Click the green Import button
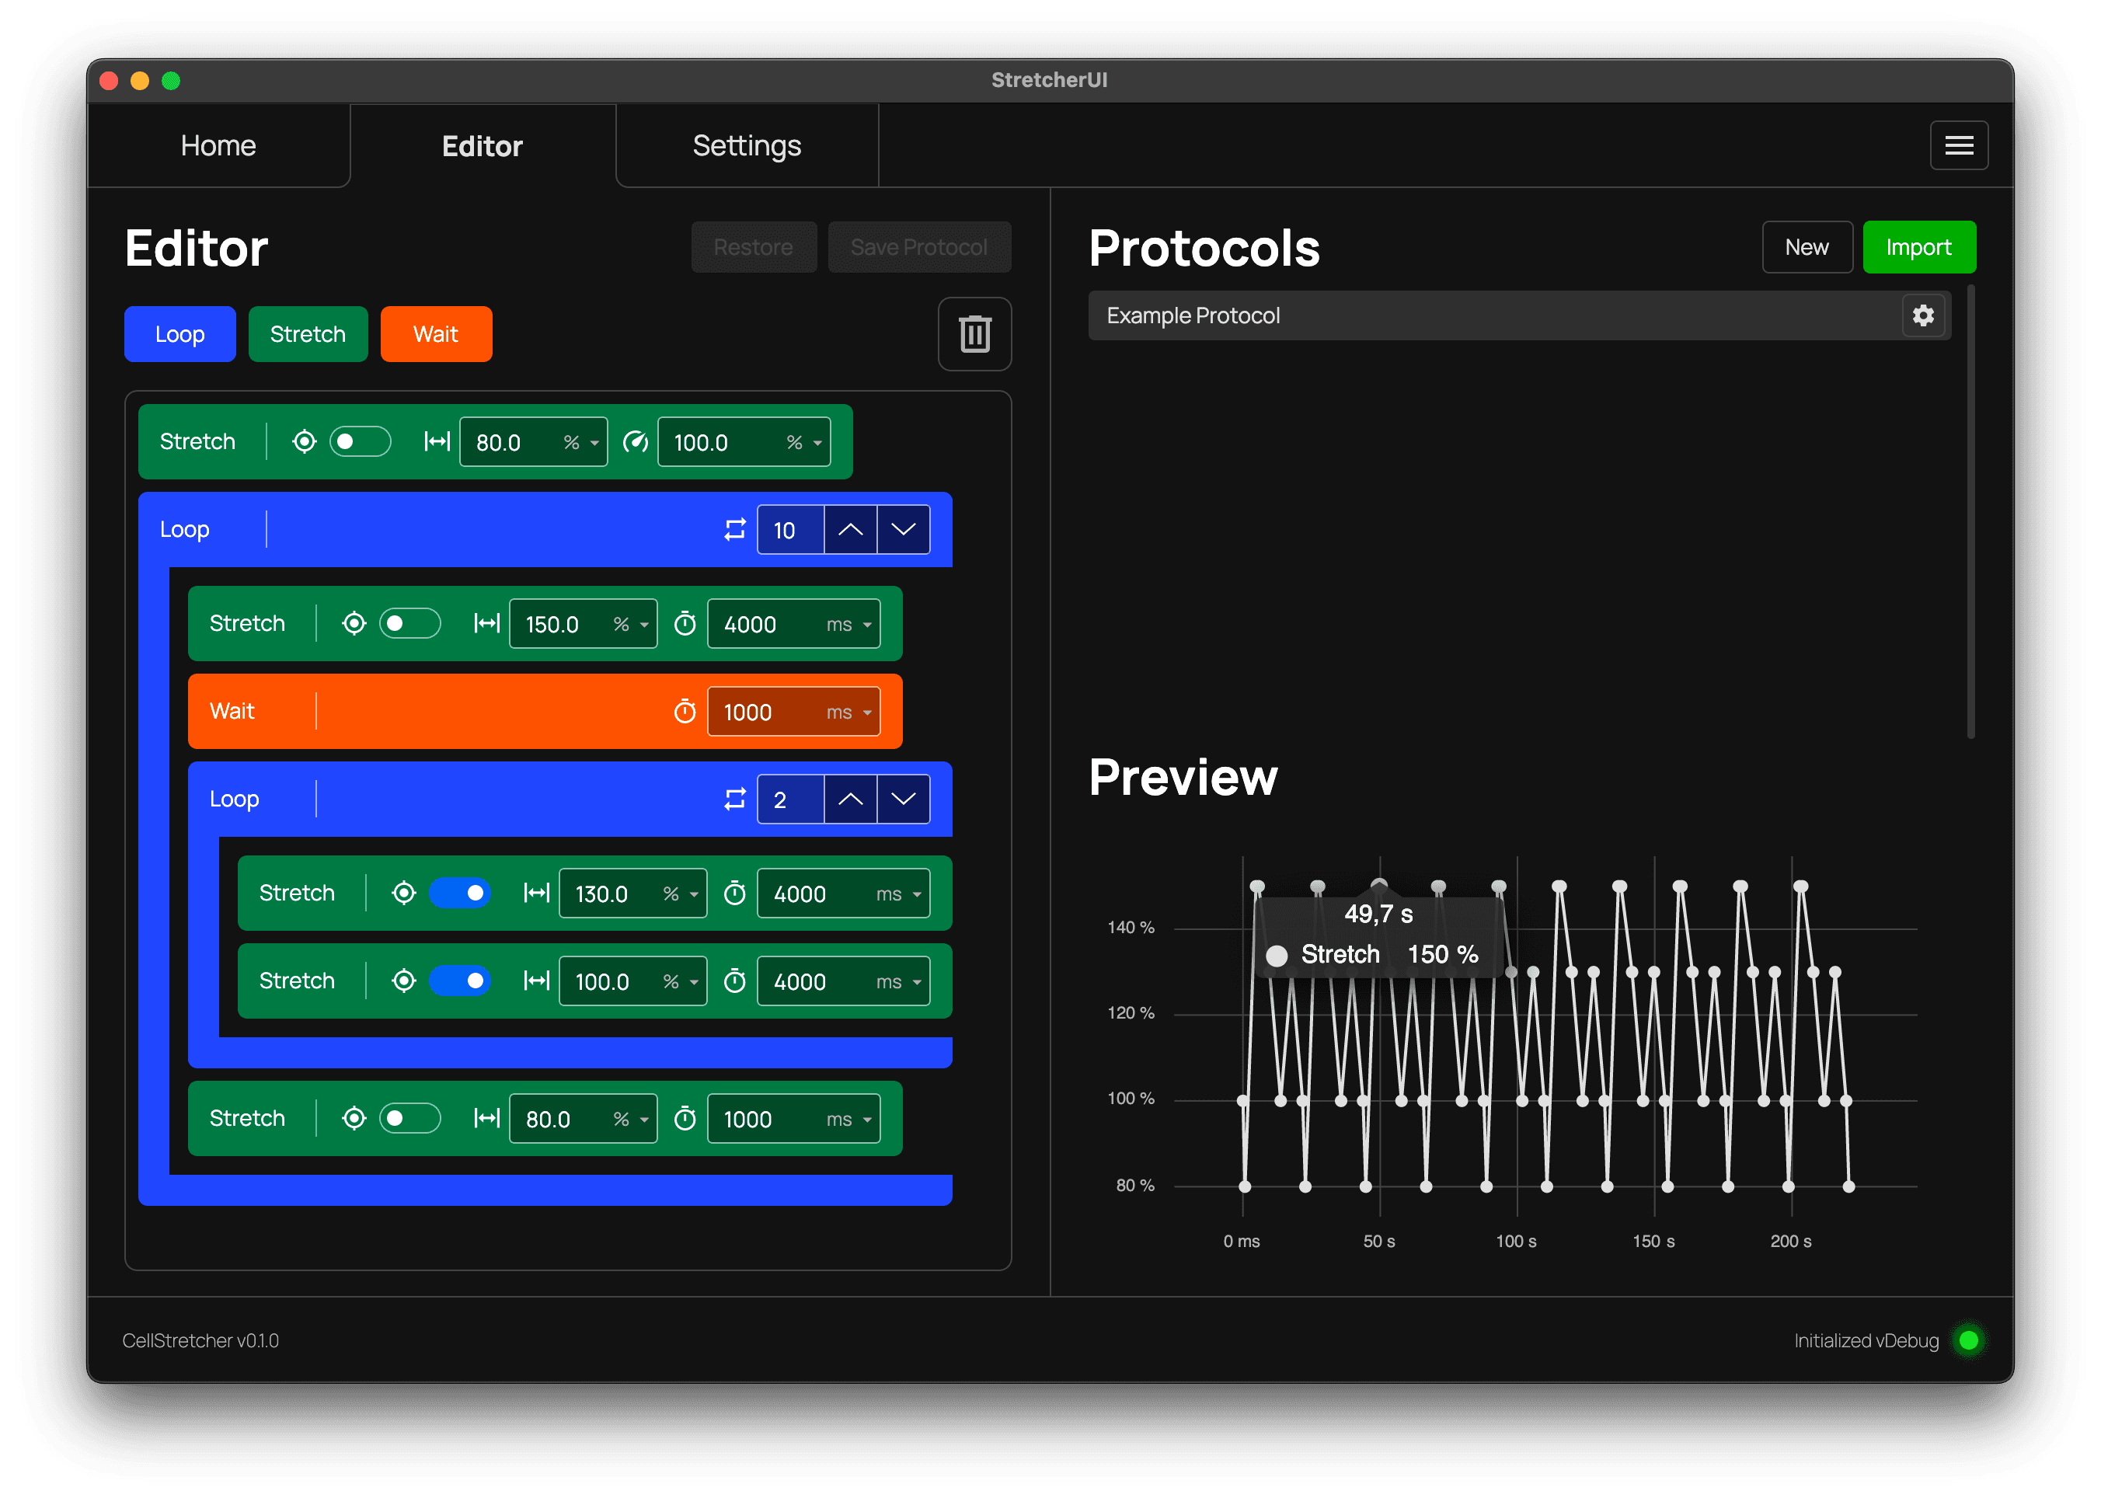Image resolution: width=2101 pixels, height=1498 pixels. tap(1918, 247)
